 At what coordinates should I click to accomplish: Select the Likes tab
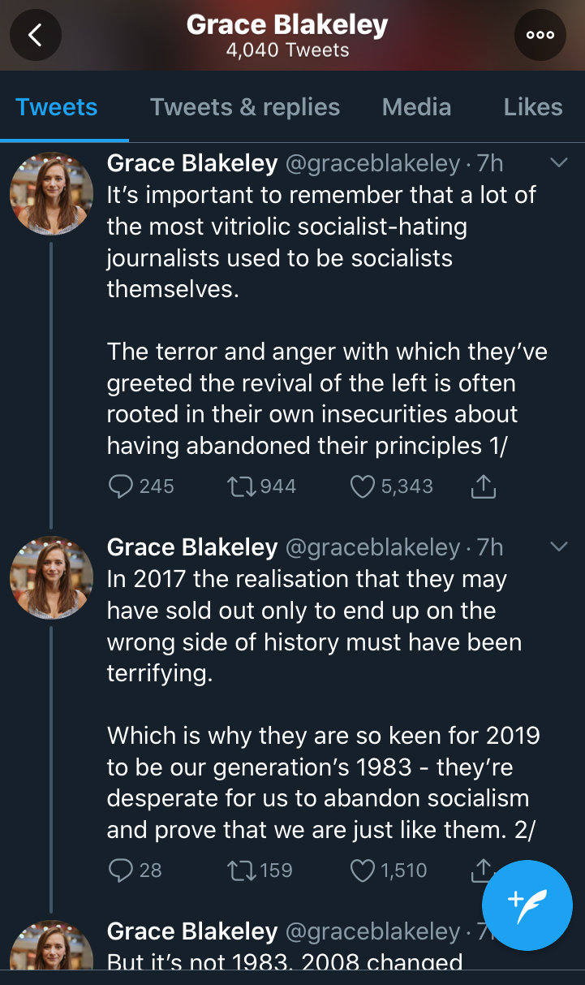[532, 107]
